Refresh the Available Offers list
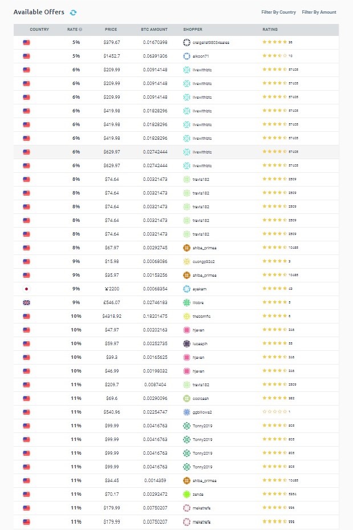 (73, 11)
